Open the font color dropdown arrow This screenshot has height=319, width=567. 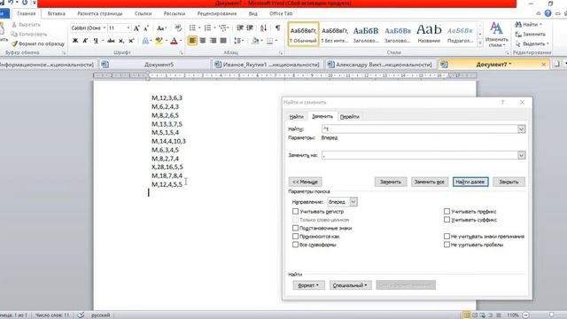(x=181, y=41)
